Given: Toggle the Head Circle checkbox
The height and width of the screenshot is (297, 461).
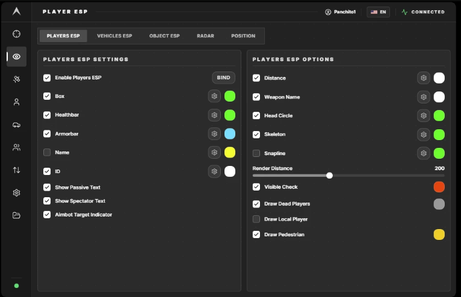Looking at the screenshot, I should tap(256, 115).
